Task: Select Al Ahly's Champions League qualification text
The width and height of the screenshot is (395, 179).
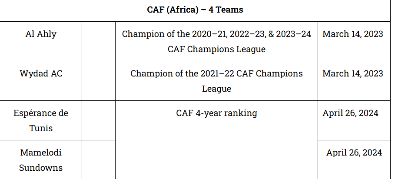Action: tap(216, 41)
